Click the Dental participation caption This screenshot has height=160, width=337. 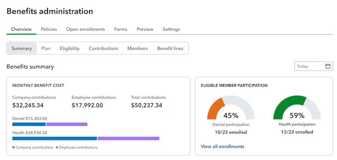(x=231, y=125)
